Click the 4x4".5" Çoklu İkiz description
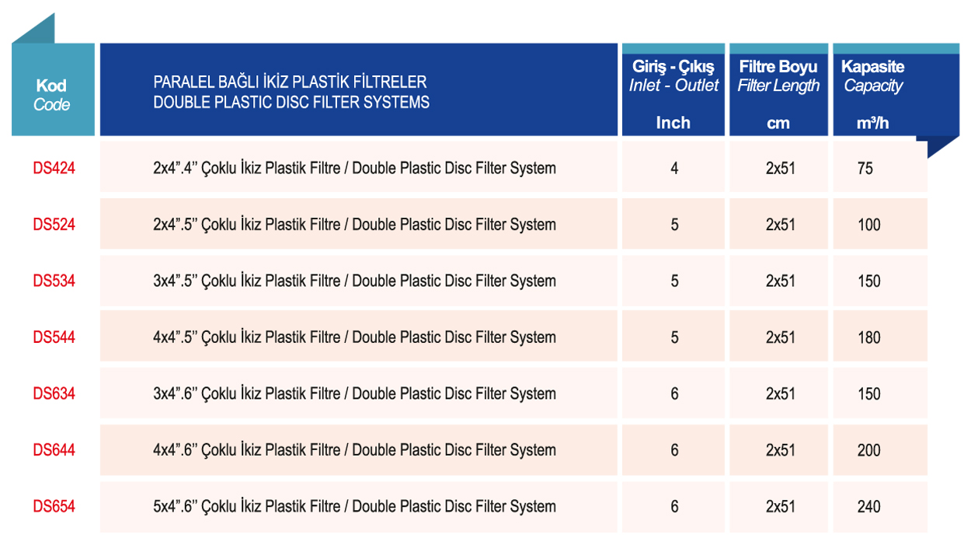 coord(354,337)
